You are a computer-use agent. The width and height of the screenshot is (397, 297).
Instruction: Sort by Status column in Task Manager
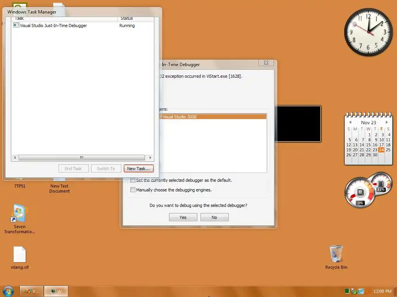135,19
